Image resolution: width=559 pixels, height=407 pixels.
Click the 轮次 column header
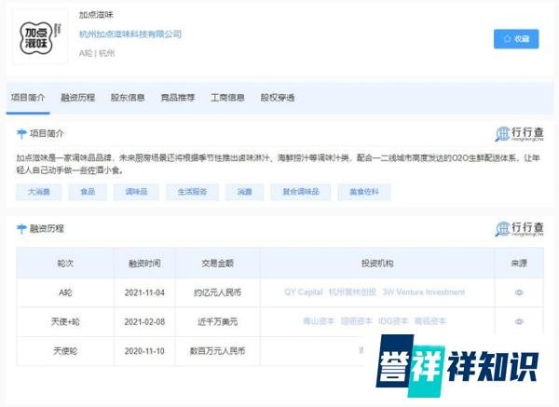pos(65,264)
